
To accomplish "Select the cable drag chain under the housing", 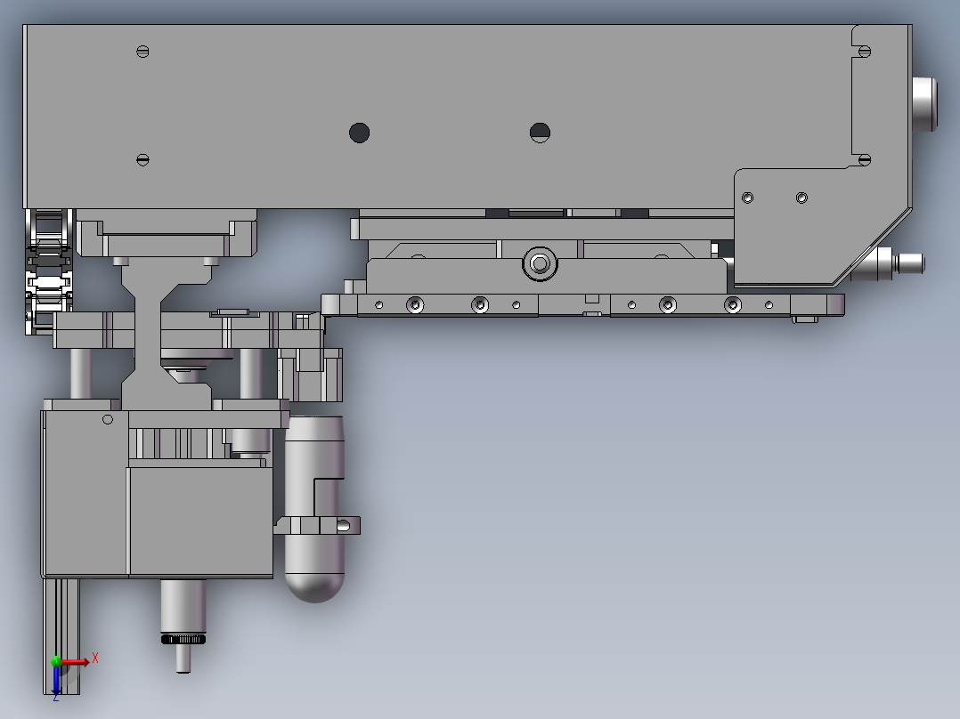I will tap(48, 271).
